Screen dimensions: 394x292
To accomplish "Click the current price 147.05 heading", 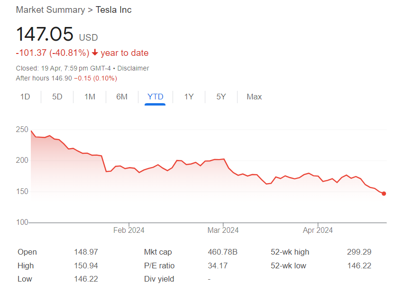I will pyautogui.click(x=45, y=34).
